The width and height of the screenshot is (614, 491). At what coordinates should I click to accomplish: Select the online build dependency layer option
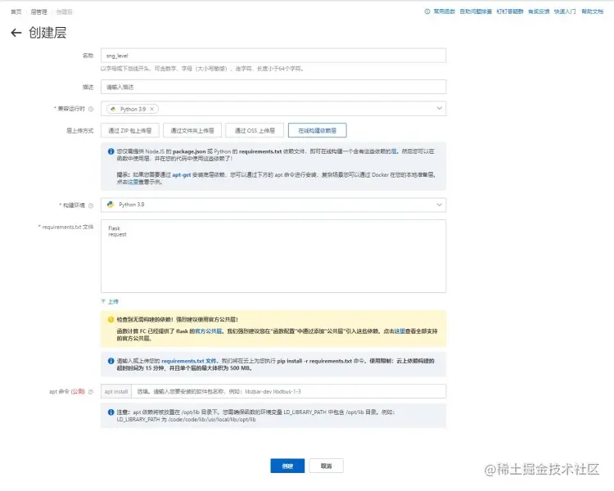(317, 130)
